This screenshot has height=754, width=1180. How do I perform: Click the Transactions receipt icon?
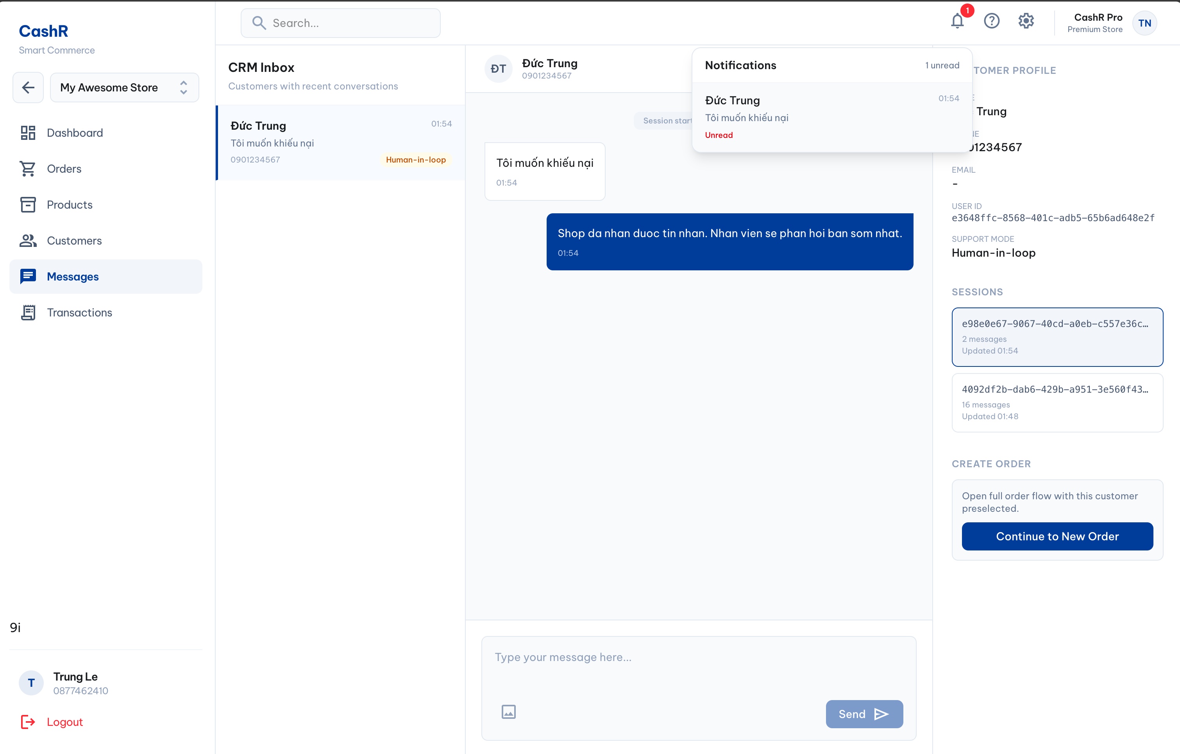[x=28, y=313]
